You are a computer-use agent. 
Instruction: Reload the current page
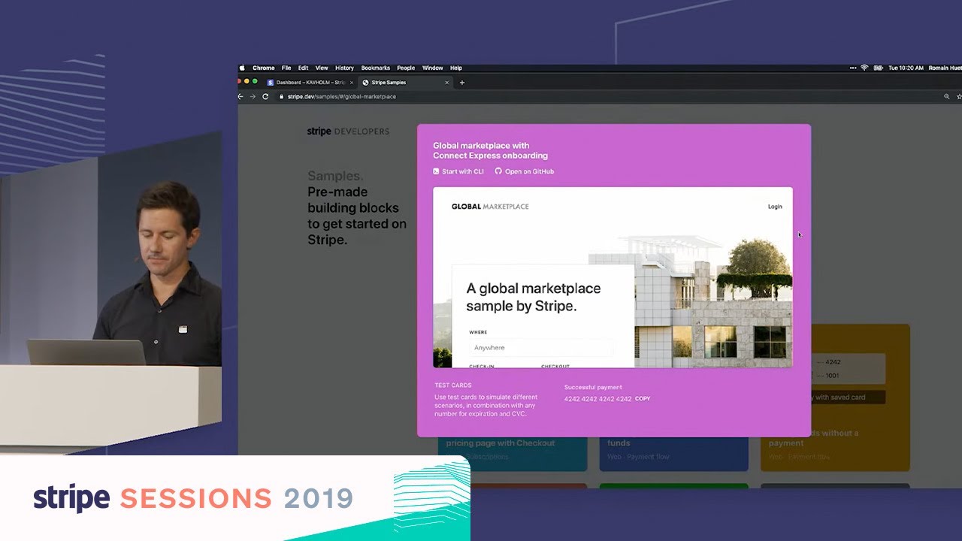265,96
